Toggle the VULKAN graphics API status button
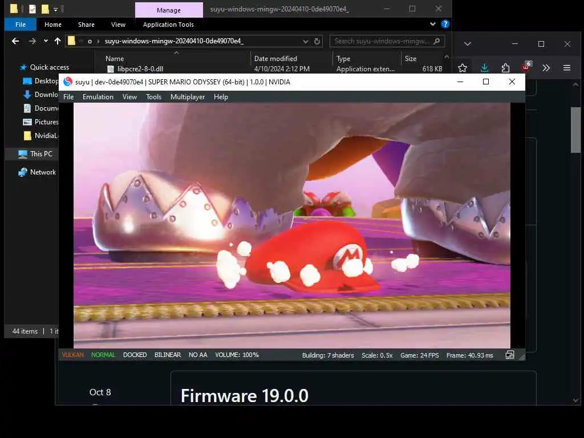The image size is (584, 438). 73,355
